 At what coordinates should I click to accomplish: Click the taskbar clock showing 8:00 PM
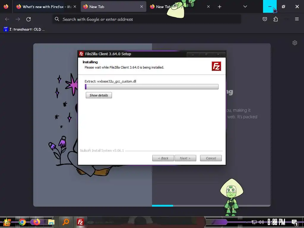[276, 222]
